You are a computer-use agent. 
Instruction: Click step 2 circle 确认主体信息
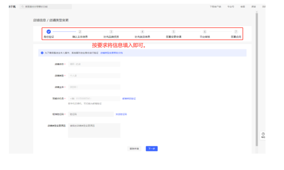pos(80,31)
